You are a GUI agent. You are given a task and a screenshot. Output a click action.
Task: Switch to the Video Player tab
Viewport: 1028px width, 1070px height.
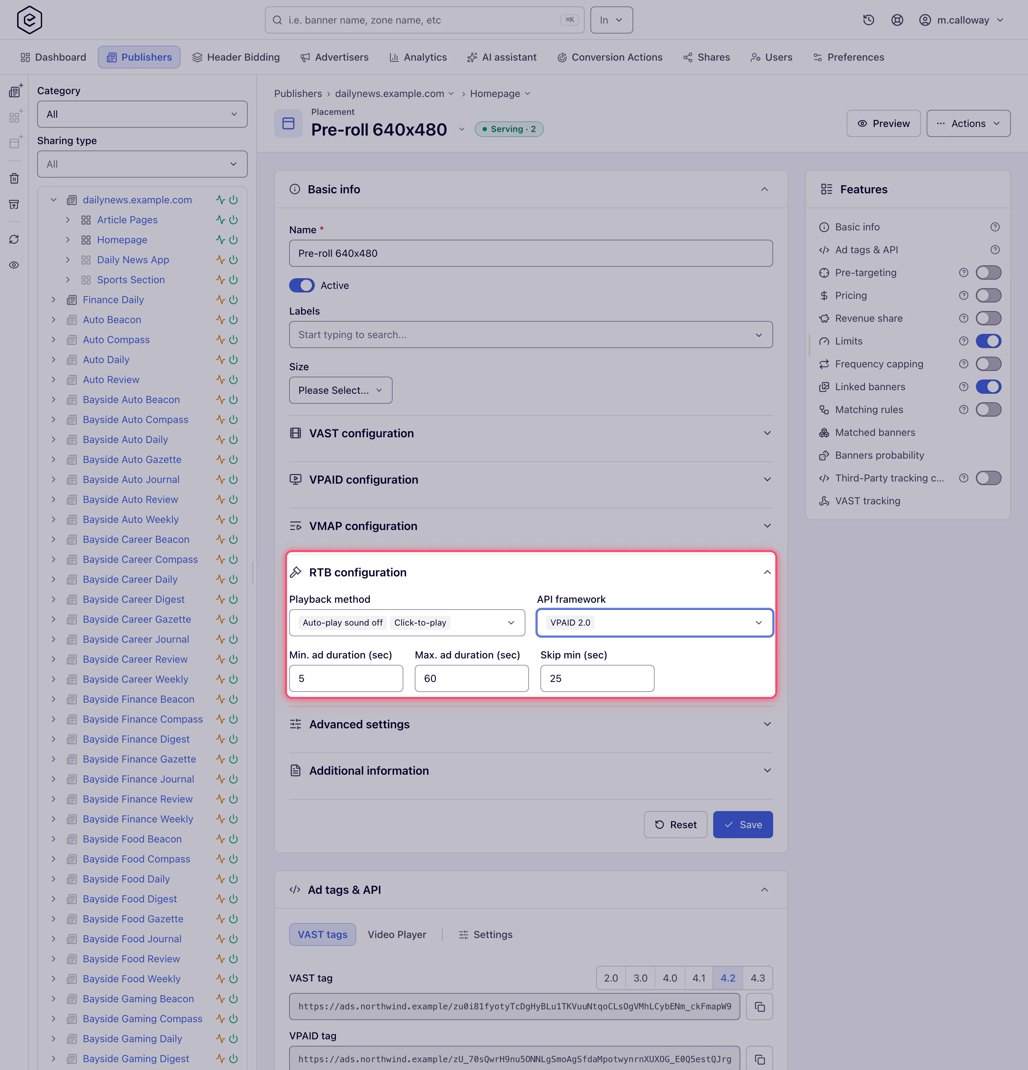(397, 934)
